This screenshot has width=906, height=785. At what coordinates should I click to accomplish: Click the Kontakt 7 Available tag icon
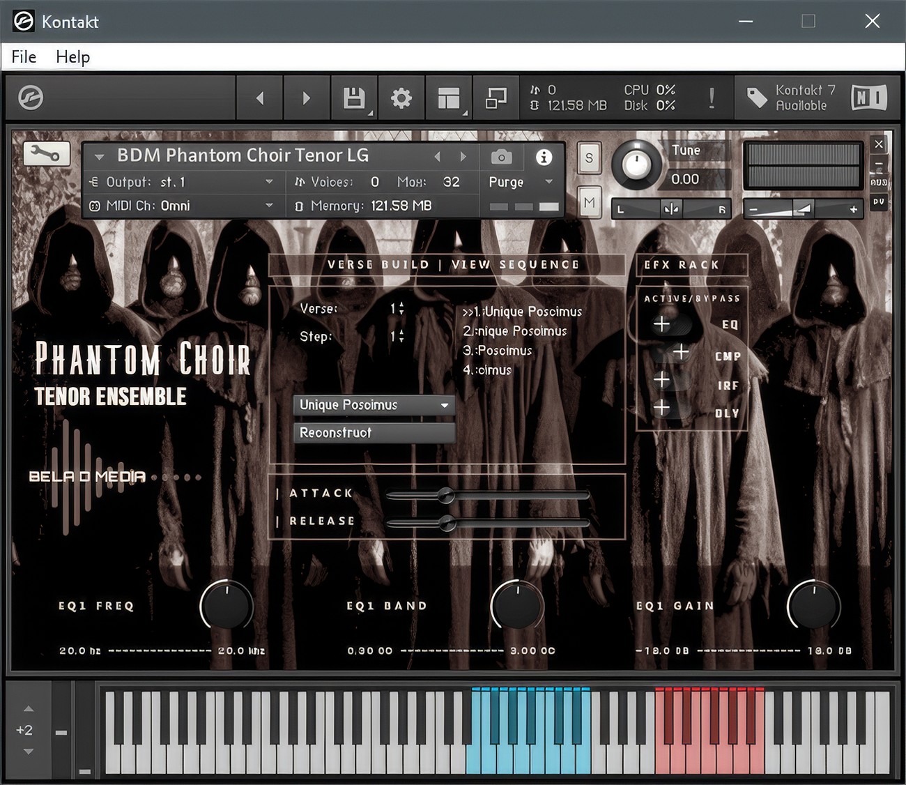757,98
